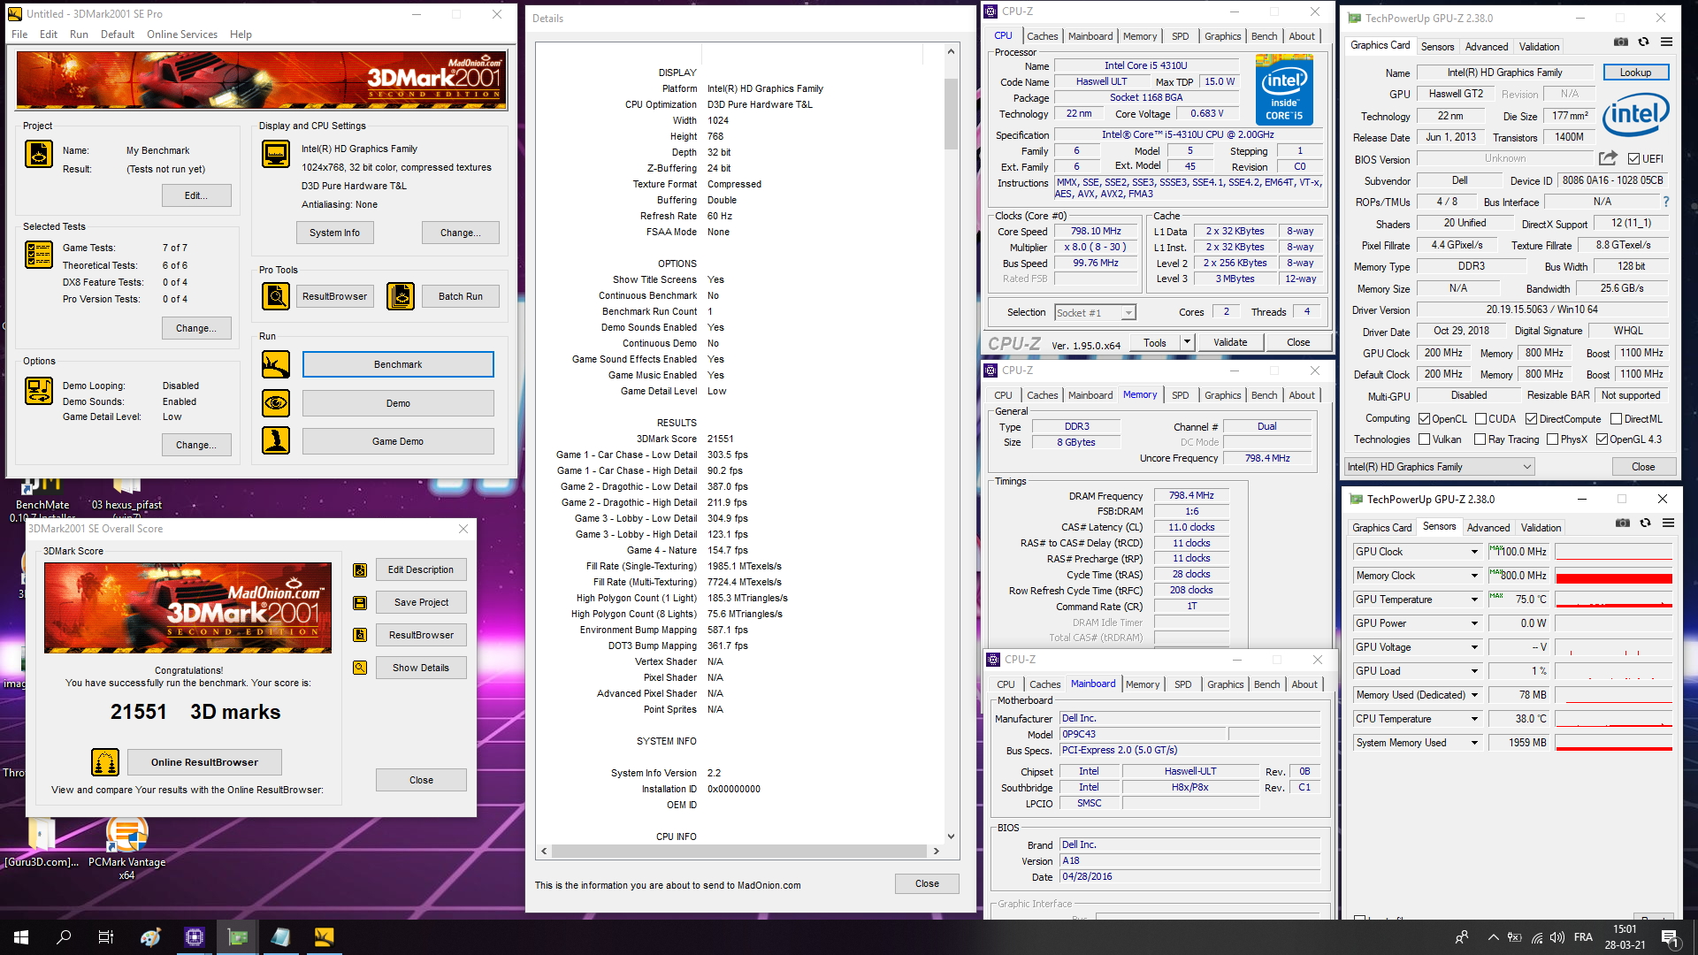Click the Project icon beside My Benchmark
This screenshot has height=955, width=1698.
tap(39, 154)
